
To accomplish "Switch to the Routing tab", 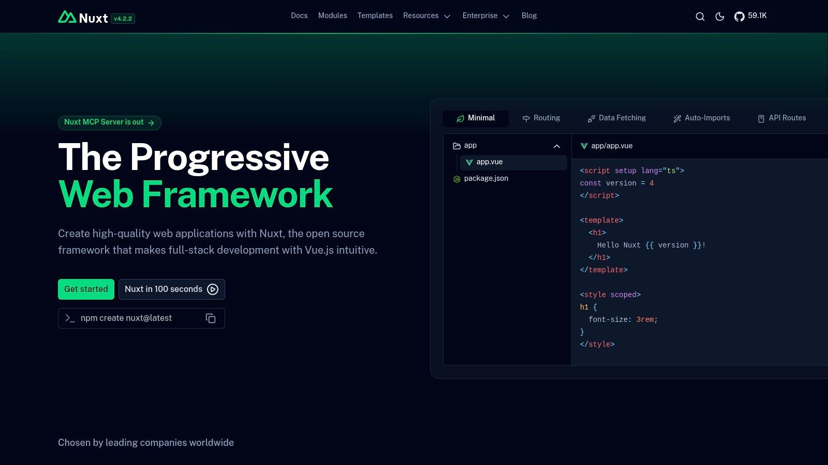I will 541,118.
